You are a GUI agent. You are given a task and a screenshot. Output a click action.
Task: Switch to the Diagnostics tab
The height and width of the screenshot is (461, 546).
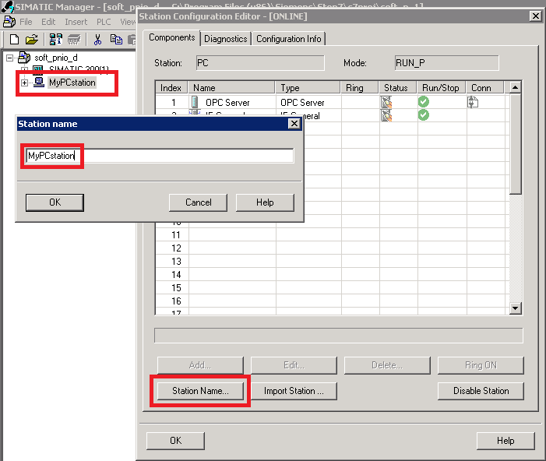[226, 39]
